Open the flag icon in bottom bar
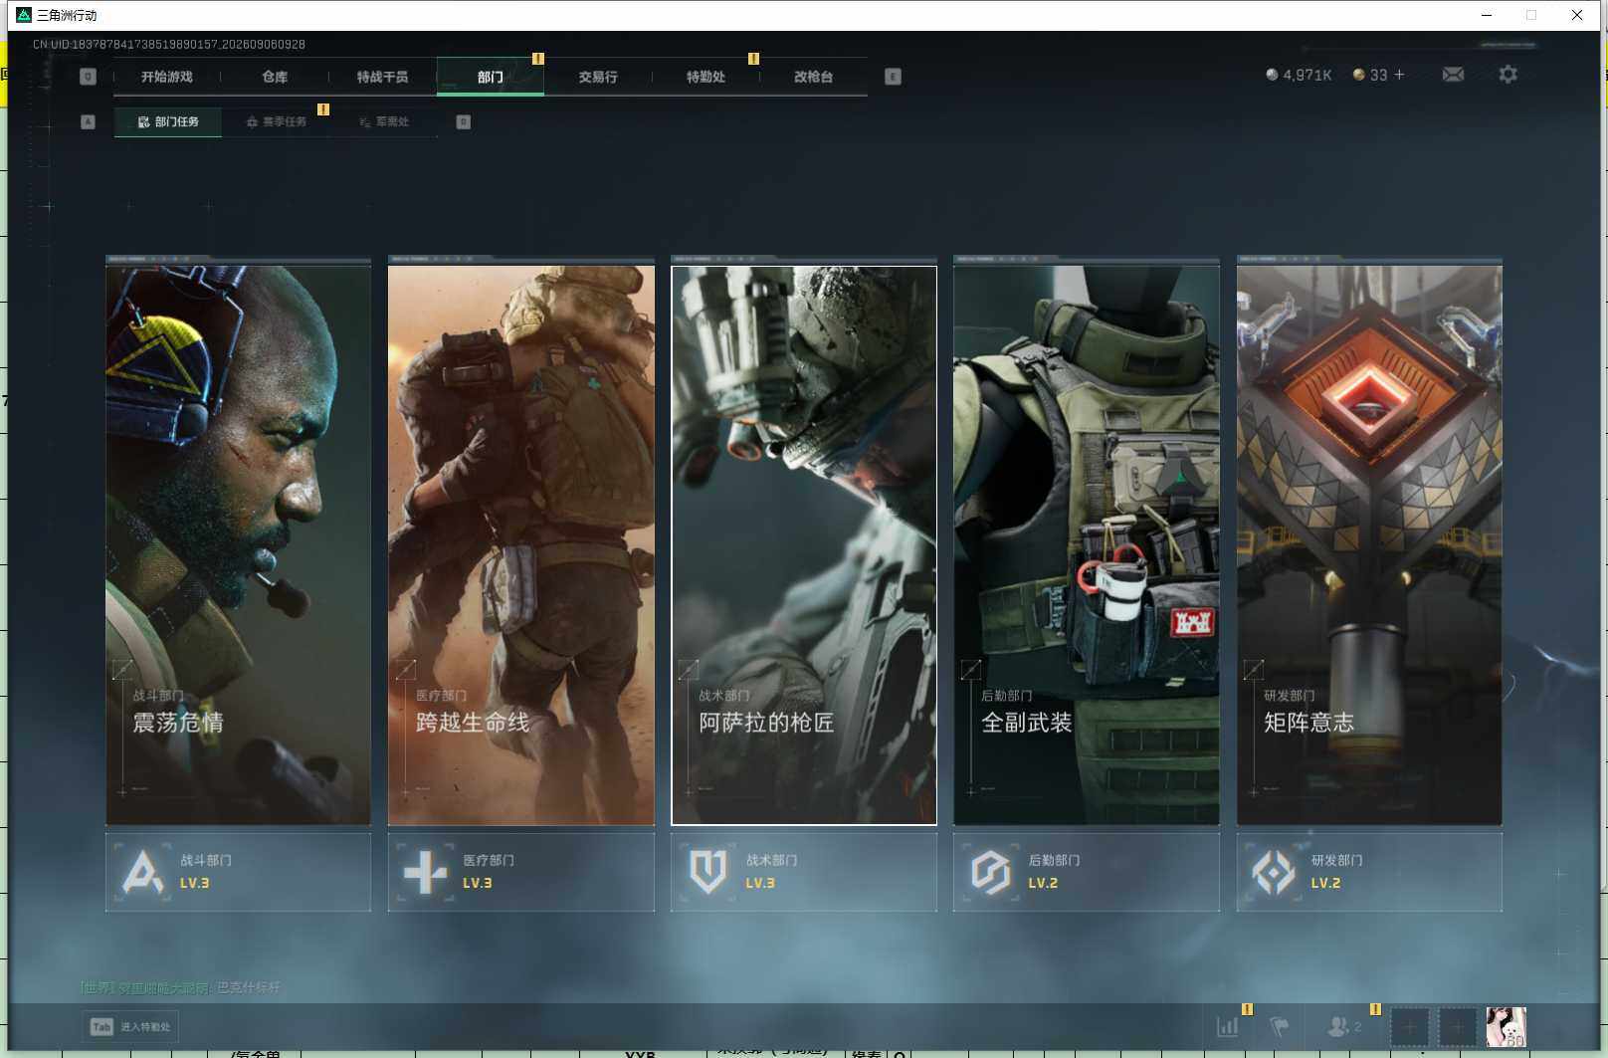 click(1280, 1026)
